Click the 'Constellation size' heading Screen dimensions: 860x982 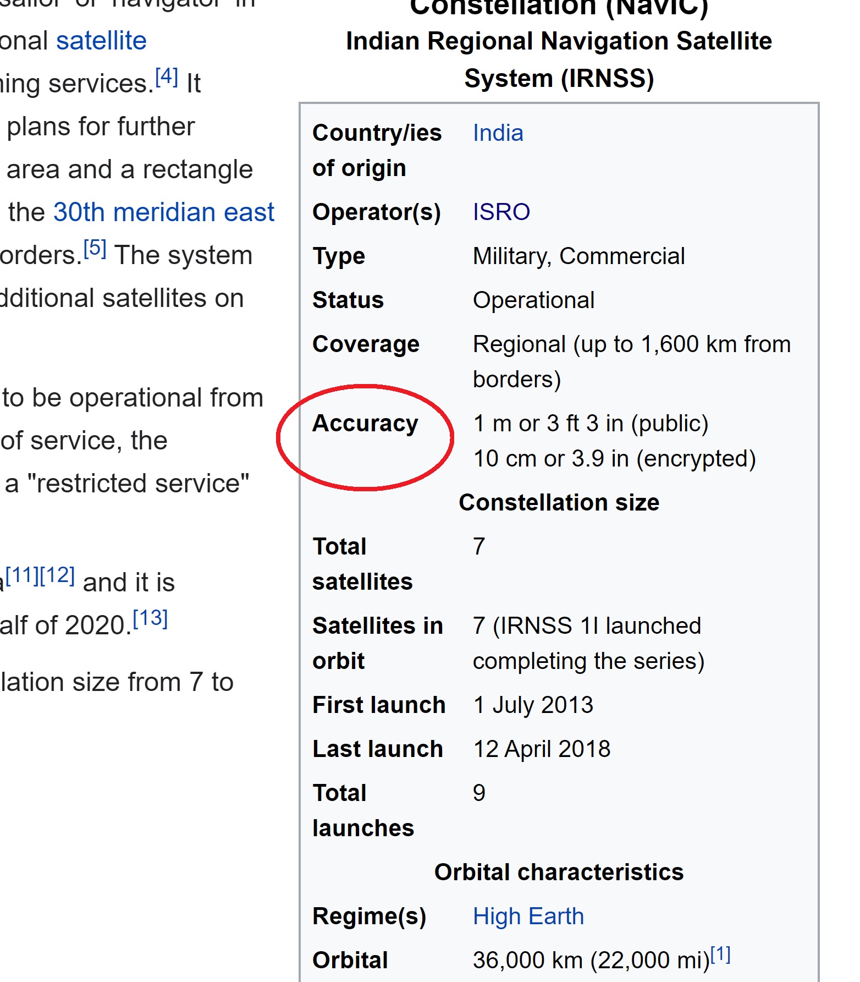point(559,503)
